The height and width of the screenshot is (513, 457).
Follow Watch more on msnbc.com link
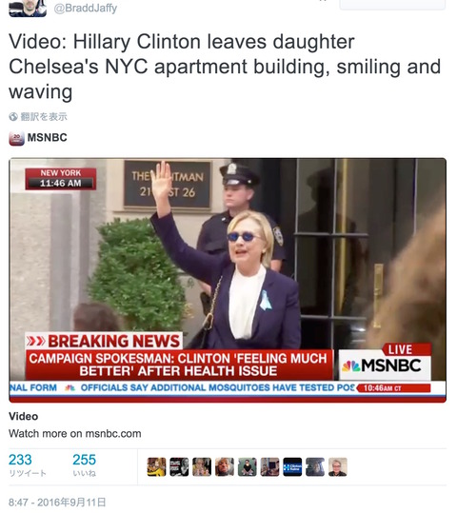(75, 433)
